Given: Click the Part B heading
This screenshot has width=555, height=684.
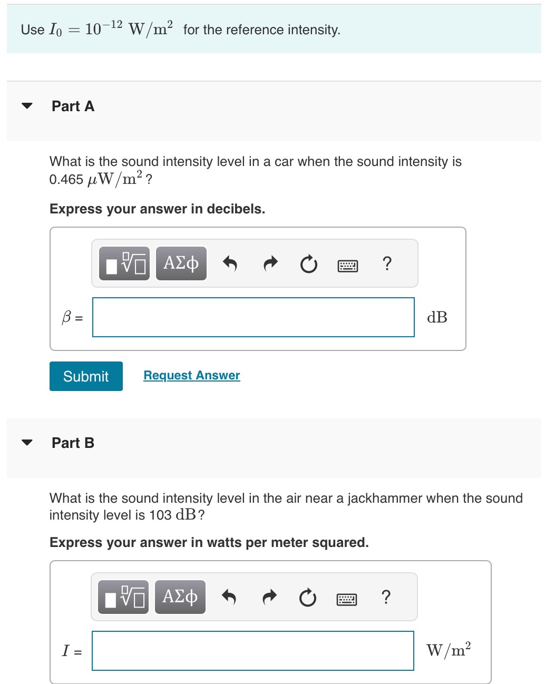Looking at the screenshot, I should (72, 443).
